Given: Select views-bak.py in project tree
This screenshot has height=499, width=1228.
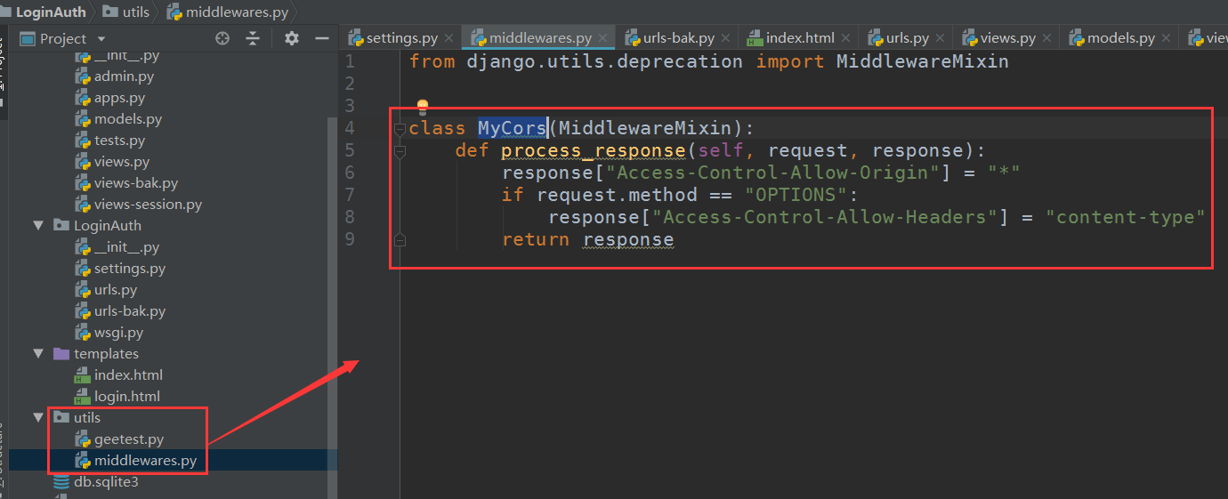Looking at the screenshot, I should 135,183.
